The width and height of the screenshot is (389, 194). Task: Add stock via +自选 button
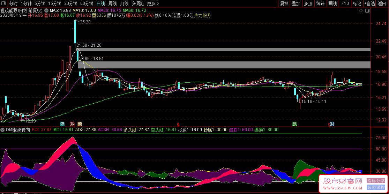[370, 3]
